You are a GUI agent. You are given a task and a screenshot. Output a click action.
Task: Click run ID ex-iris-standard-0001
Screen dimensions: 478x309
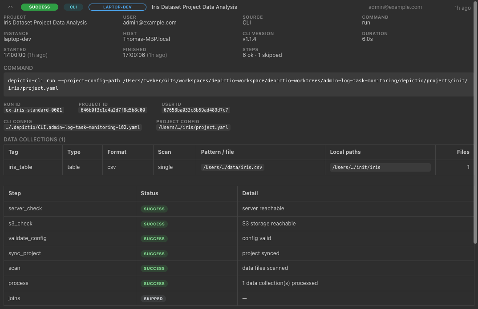tap(34, 110)
